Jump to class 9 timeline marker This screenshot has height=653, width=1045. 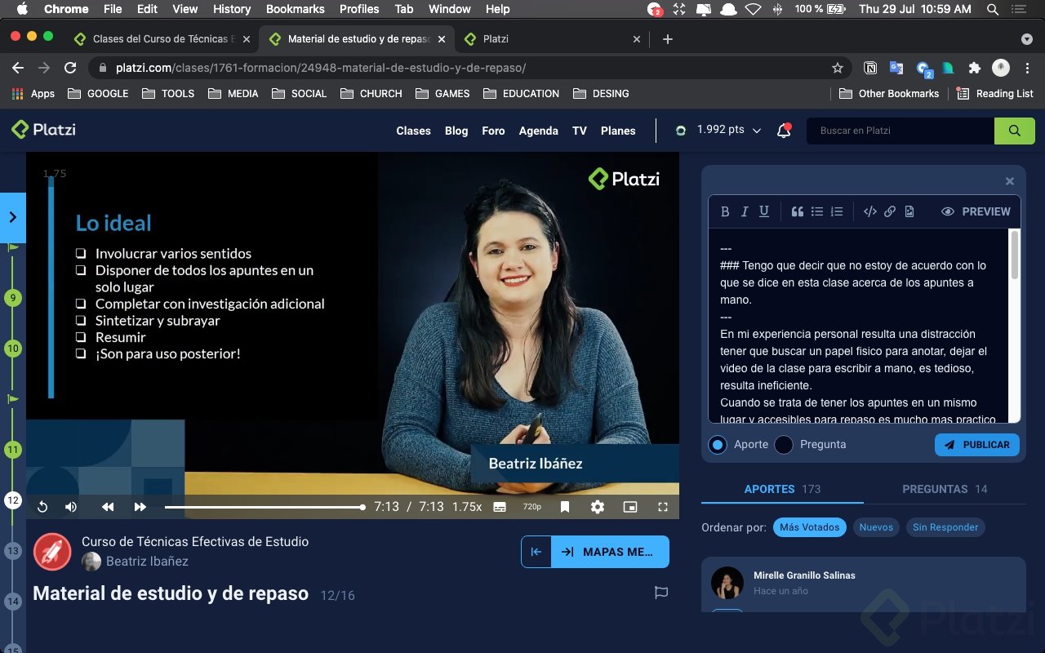point(12,297)
